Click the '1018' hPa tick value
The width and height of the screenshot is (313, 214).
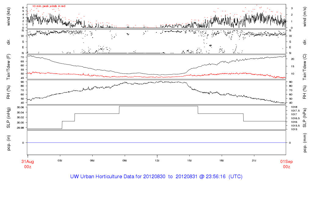click(x=294, y=107)
